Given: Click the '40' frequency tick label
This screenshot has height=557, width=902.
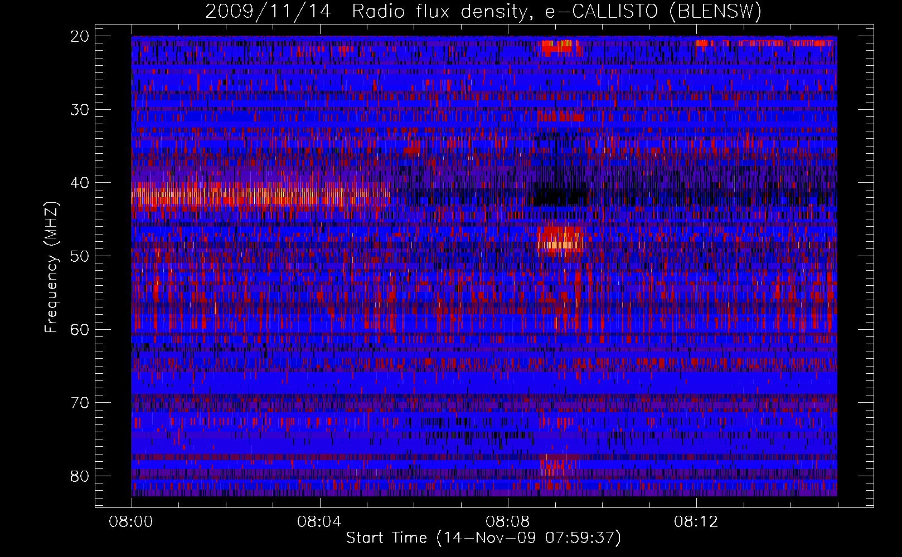Looking at the screenshot, I should pyautogui.click(x=80, y=183).
